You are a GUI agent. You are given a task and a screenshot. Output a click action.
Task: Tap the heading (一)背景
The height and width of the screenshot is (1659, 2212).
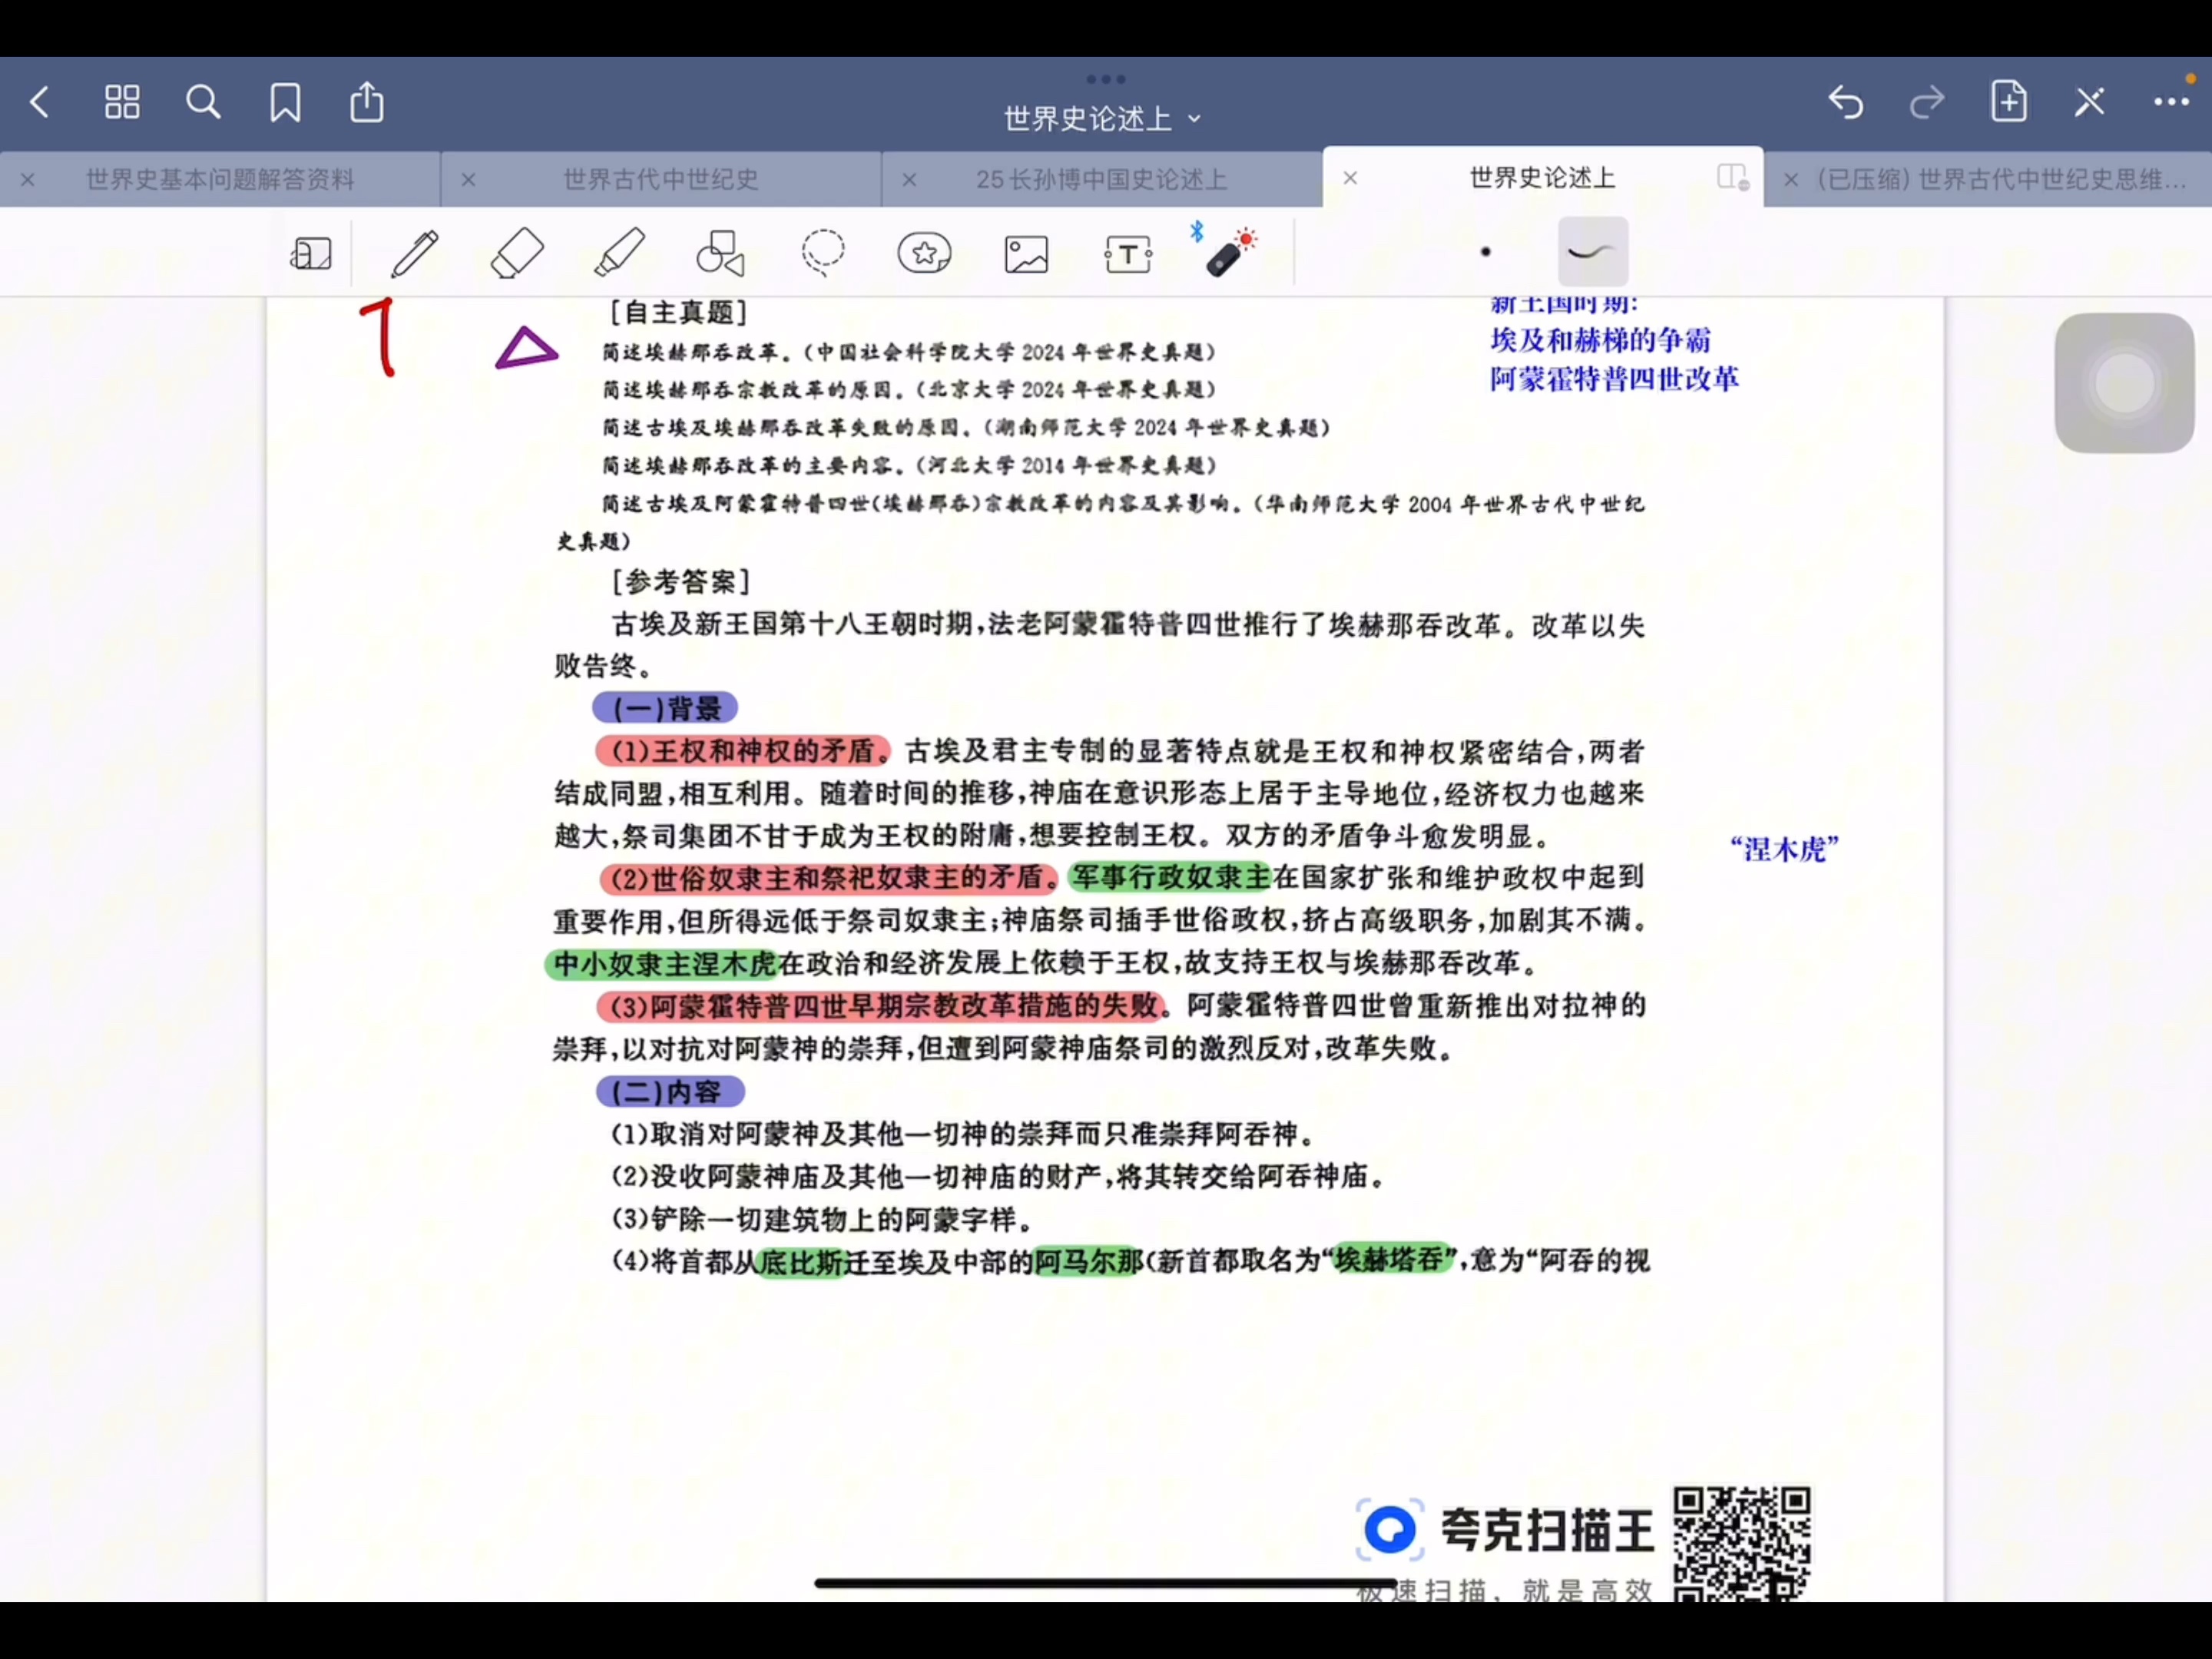point(665,708)
